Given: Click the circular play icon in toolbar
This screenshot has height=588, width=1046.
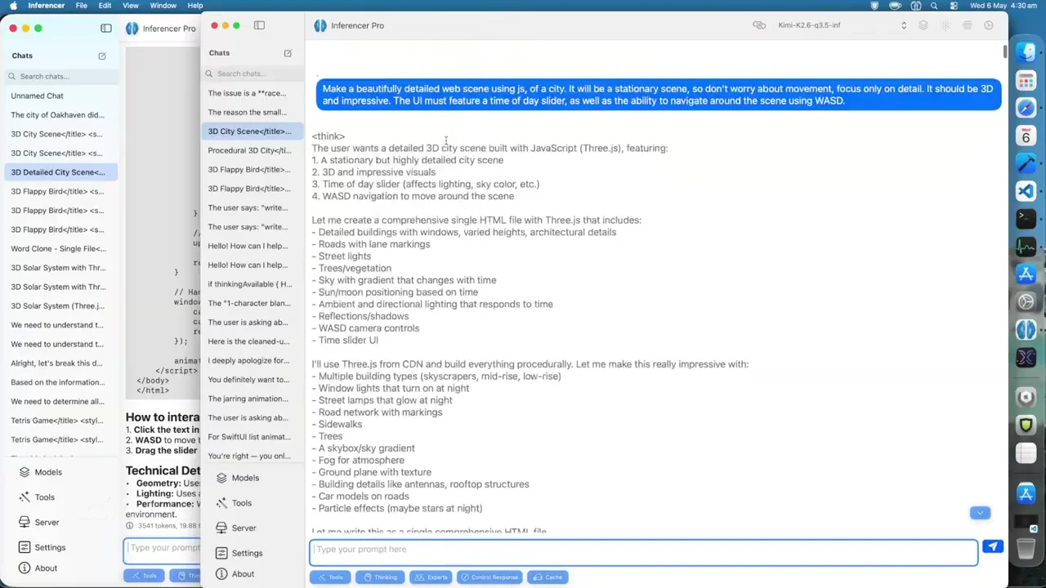Looking at the screenshot, I should (989, 25).
